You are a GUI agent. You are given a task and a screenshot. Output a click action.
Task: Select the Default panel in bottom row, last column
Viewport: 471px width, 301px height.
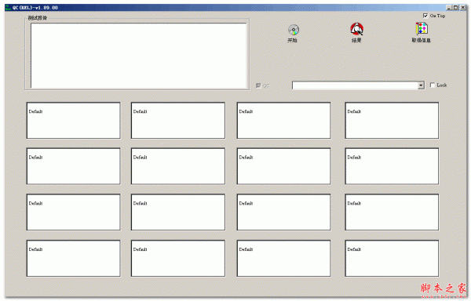(x=392, y=258)
